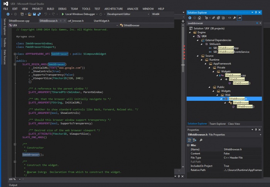The height and width of the screenshot is (187, 270).
Task: Collapse the Misc properties category
Action: tap(189, 145)
